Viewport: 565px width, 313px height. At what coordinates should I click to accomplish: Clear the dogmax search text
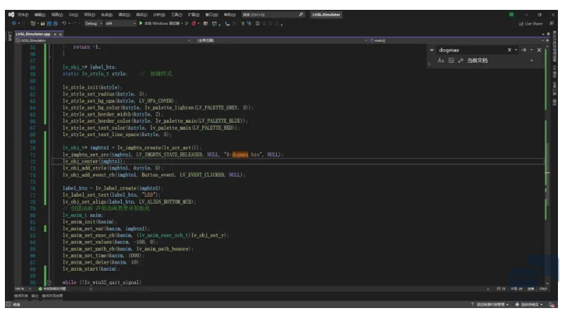(x=509, y=50)
